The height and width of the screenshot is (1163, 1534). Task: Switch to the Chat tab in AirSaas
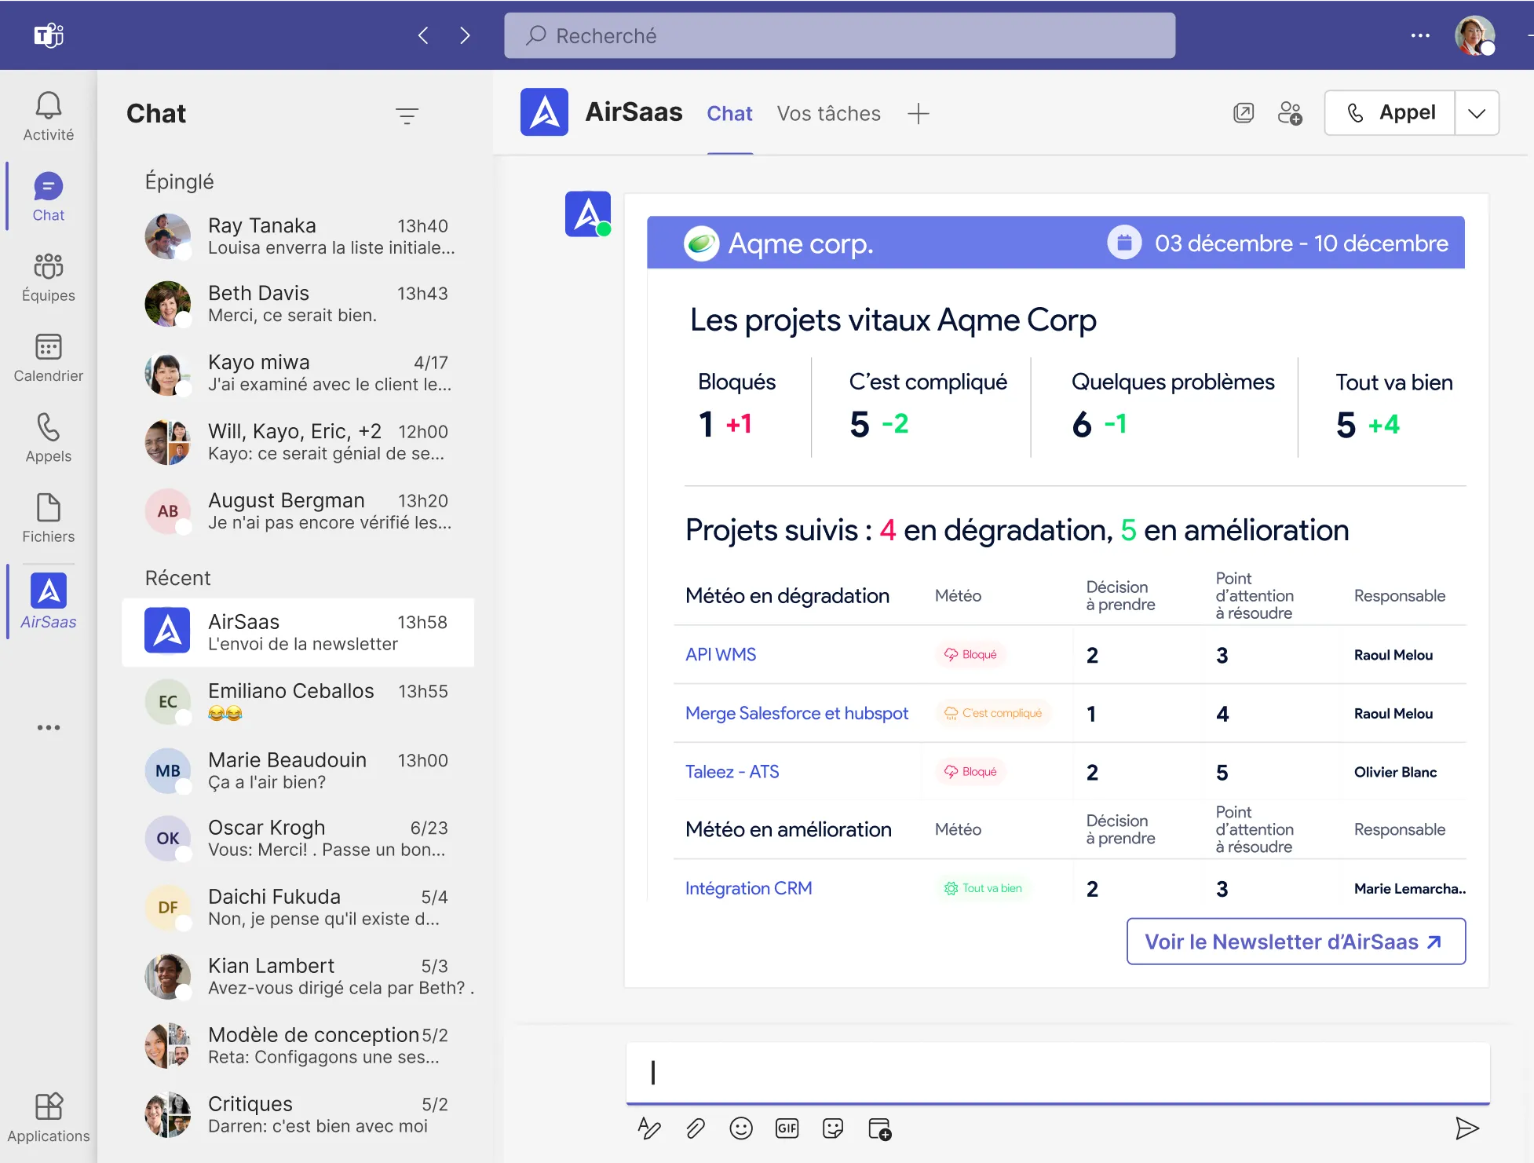(729, 114)
